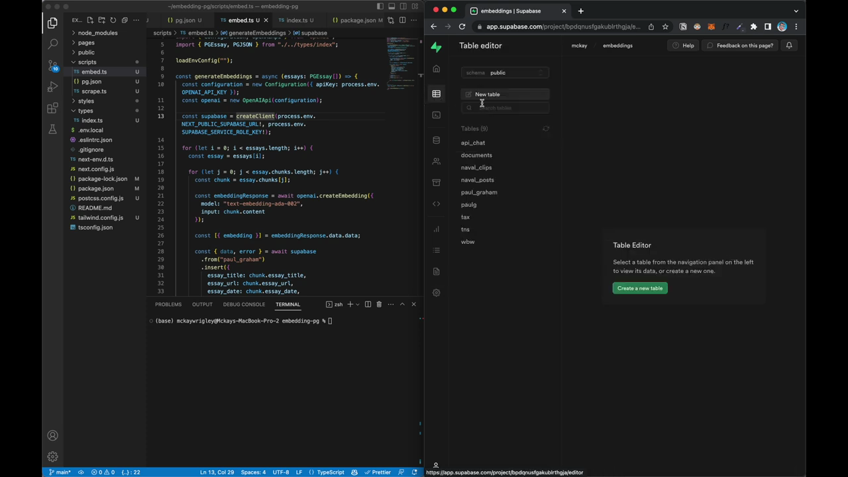The height and width of the screenshot is (477, 848).
Task: Open the DEBUG CONSOLE panel tab
Action: pos(244,304)
